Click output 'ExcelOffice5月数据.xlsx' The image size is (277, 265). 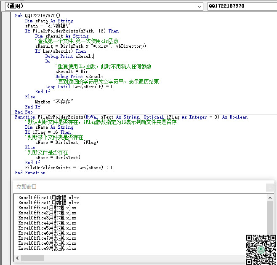click(x=47, y=228)
